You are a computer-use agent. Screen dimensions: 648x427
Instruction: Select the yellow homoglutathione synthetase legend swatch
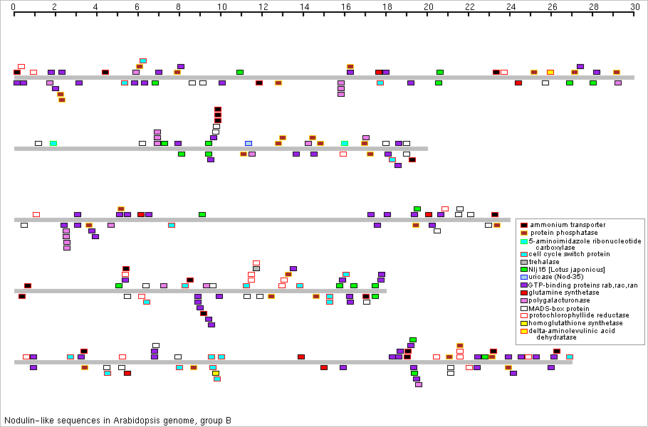524,323
